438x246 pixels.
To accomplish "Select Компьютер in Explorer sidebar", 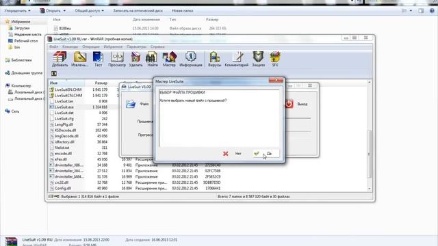I will (21, 86).
